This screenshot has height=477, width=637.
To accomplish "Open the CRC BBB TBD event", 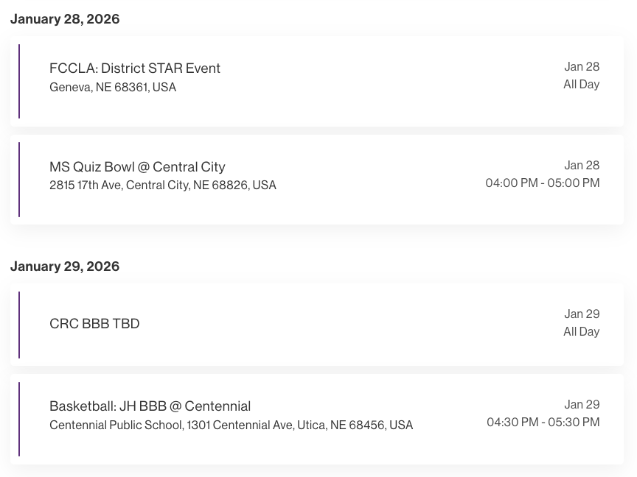I will pyautogui.click(x=94, y=324).
